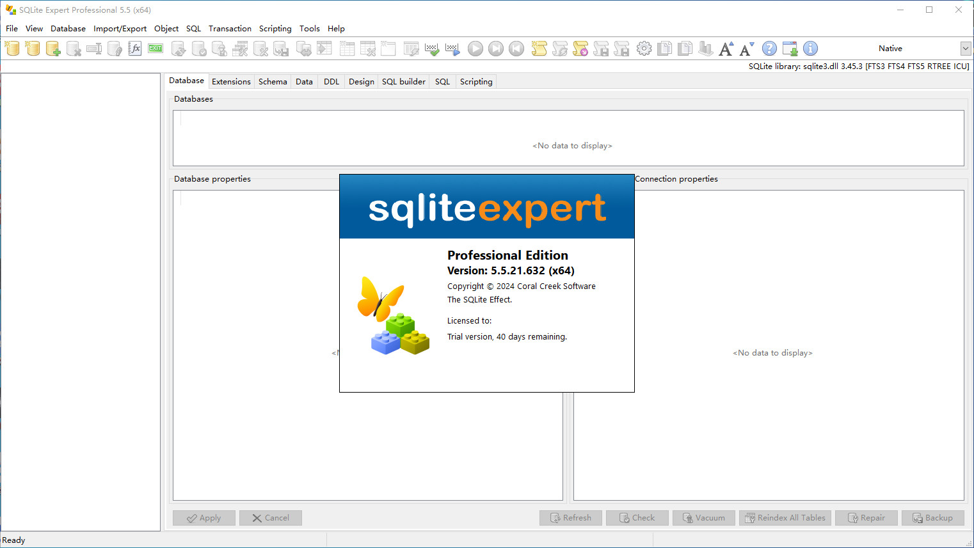
Task: Switch to the SQL tab
Action: click(442, 82)
